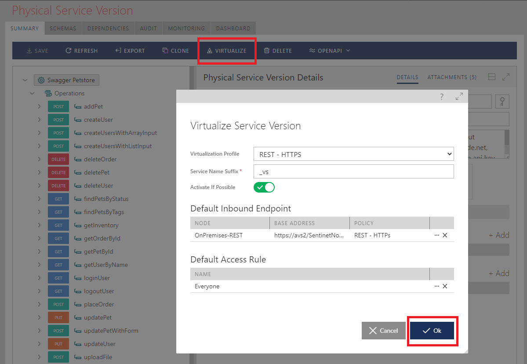Viewport: 527px width, 364px height.
Task: Click the Export toolbar icon
Action: click(118, 51)
